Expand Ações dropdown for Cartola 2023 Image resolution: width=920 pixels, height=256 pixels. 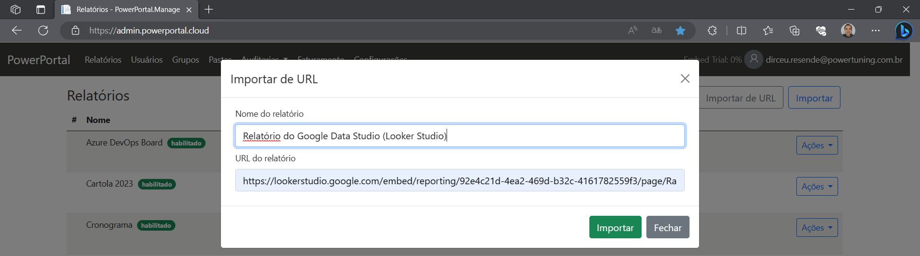816,187
